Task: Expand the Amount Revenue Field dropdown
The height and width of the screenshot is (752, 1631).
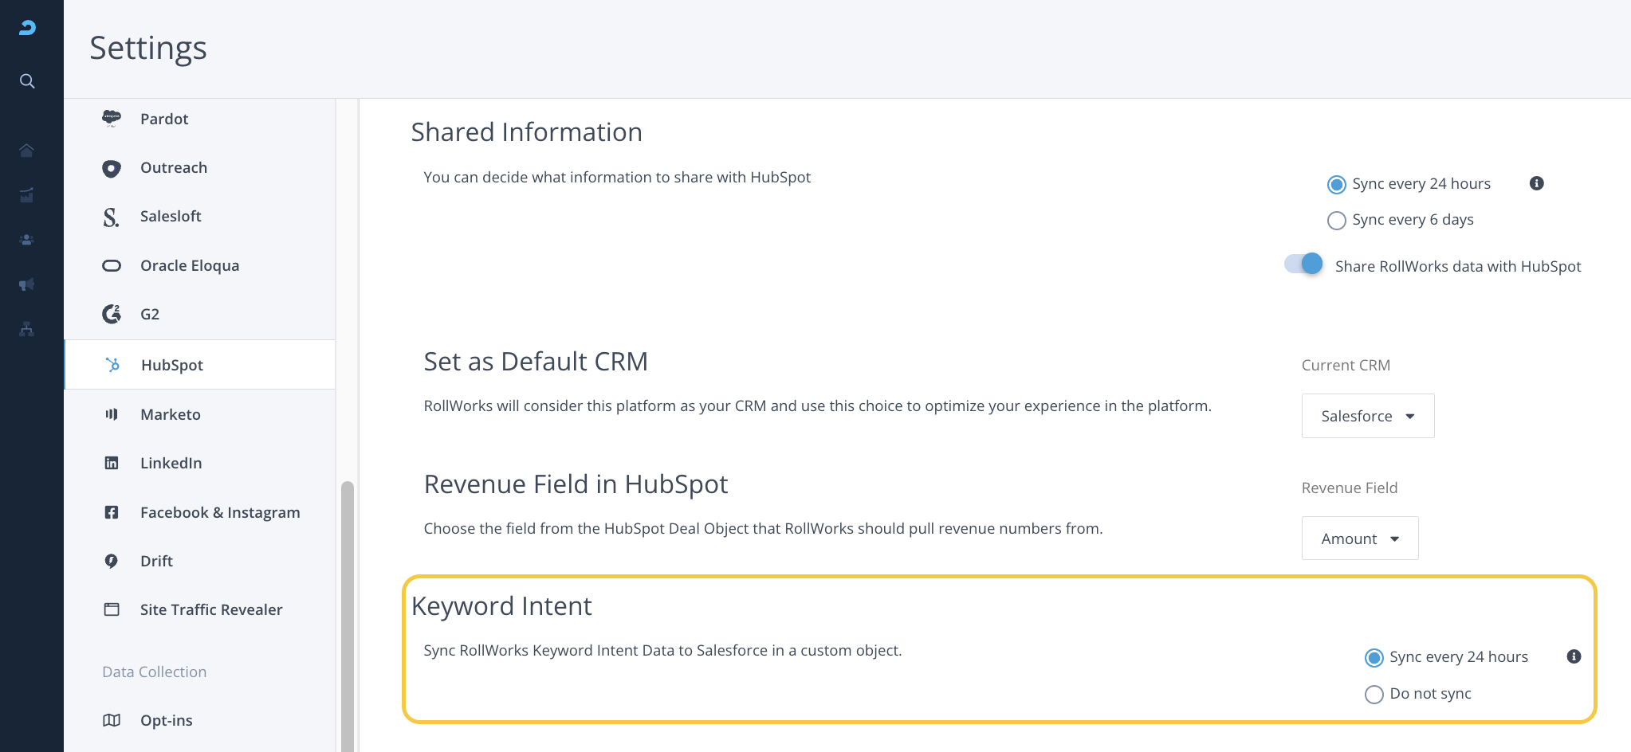Action: click(1359, 539)
